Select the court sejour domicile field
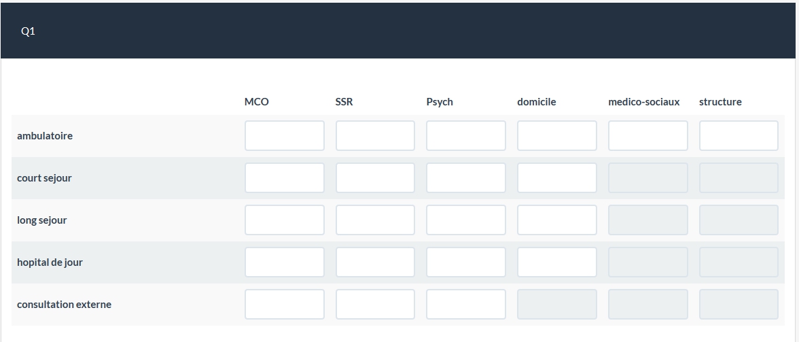The height and width of the screenshot is (342, 799). (557, 178)
